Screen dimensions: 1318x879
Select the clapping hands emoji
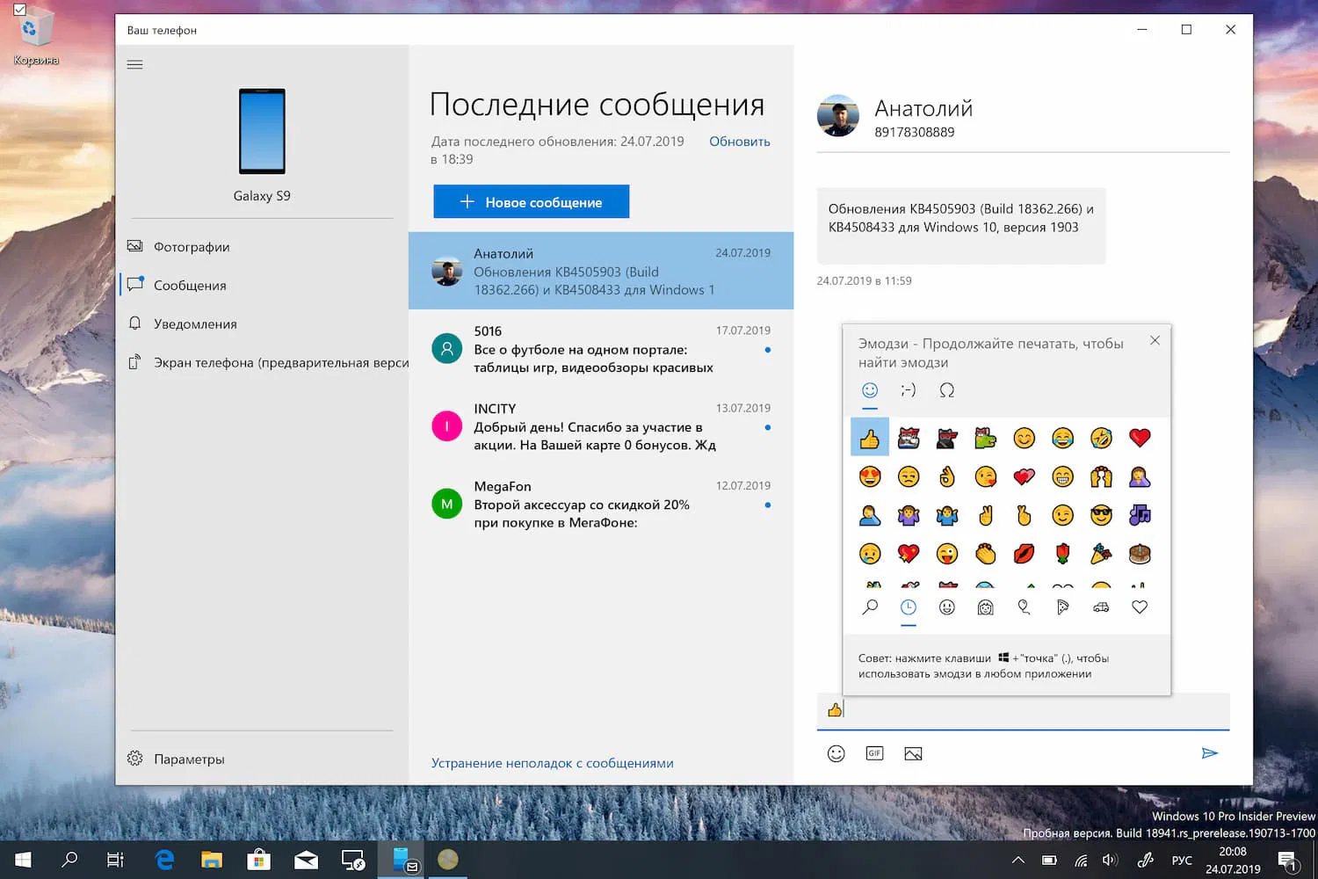[986, 554]
